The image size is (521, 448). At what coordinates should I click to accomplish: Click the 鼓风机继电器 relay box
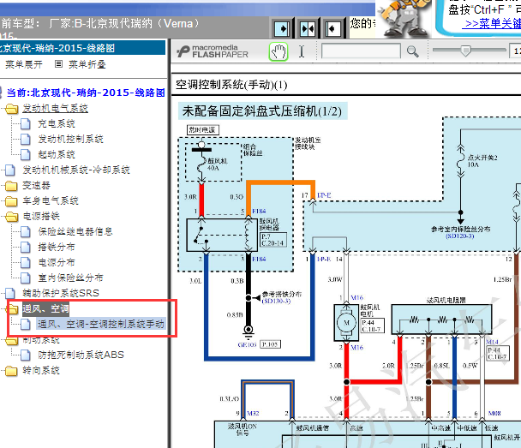pyautogui.click(x=222, y=235)
